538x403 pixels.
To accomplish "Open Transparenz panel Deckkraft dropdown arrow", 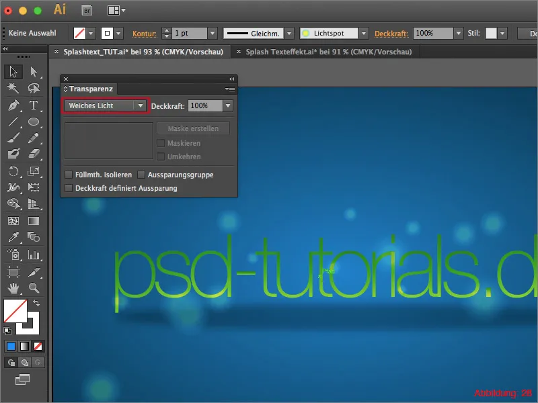I will pyautogui.click(x=228, y=106).
